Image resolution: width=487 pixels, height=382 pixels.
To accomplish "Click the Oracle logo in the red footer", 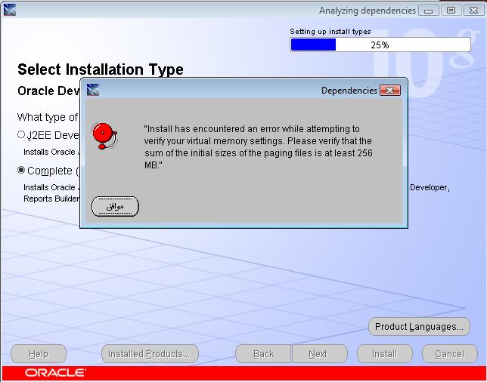I will [x=55, y=373].
